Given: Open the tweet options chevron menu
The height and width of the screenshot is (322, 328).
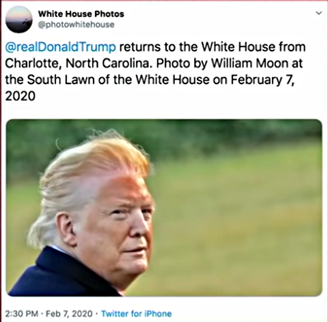Looking at the screenshot, I should tap(319, 13).
